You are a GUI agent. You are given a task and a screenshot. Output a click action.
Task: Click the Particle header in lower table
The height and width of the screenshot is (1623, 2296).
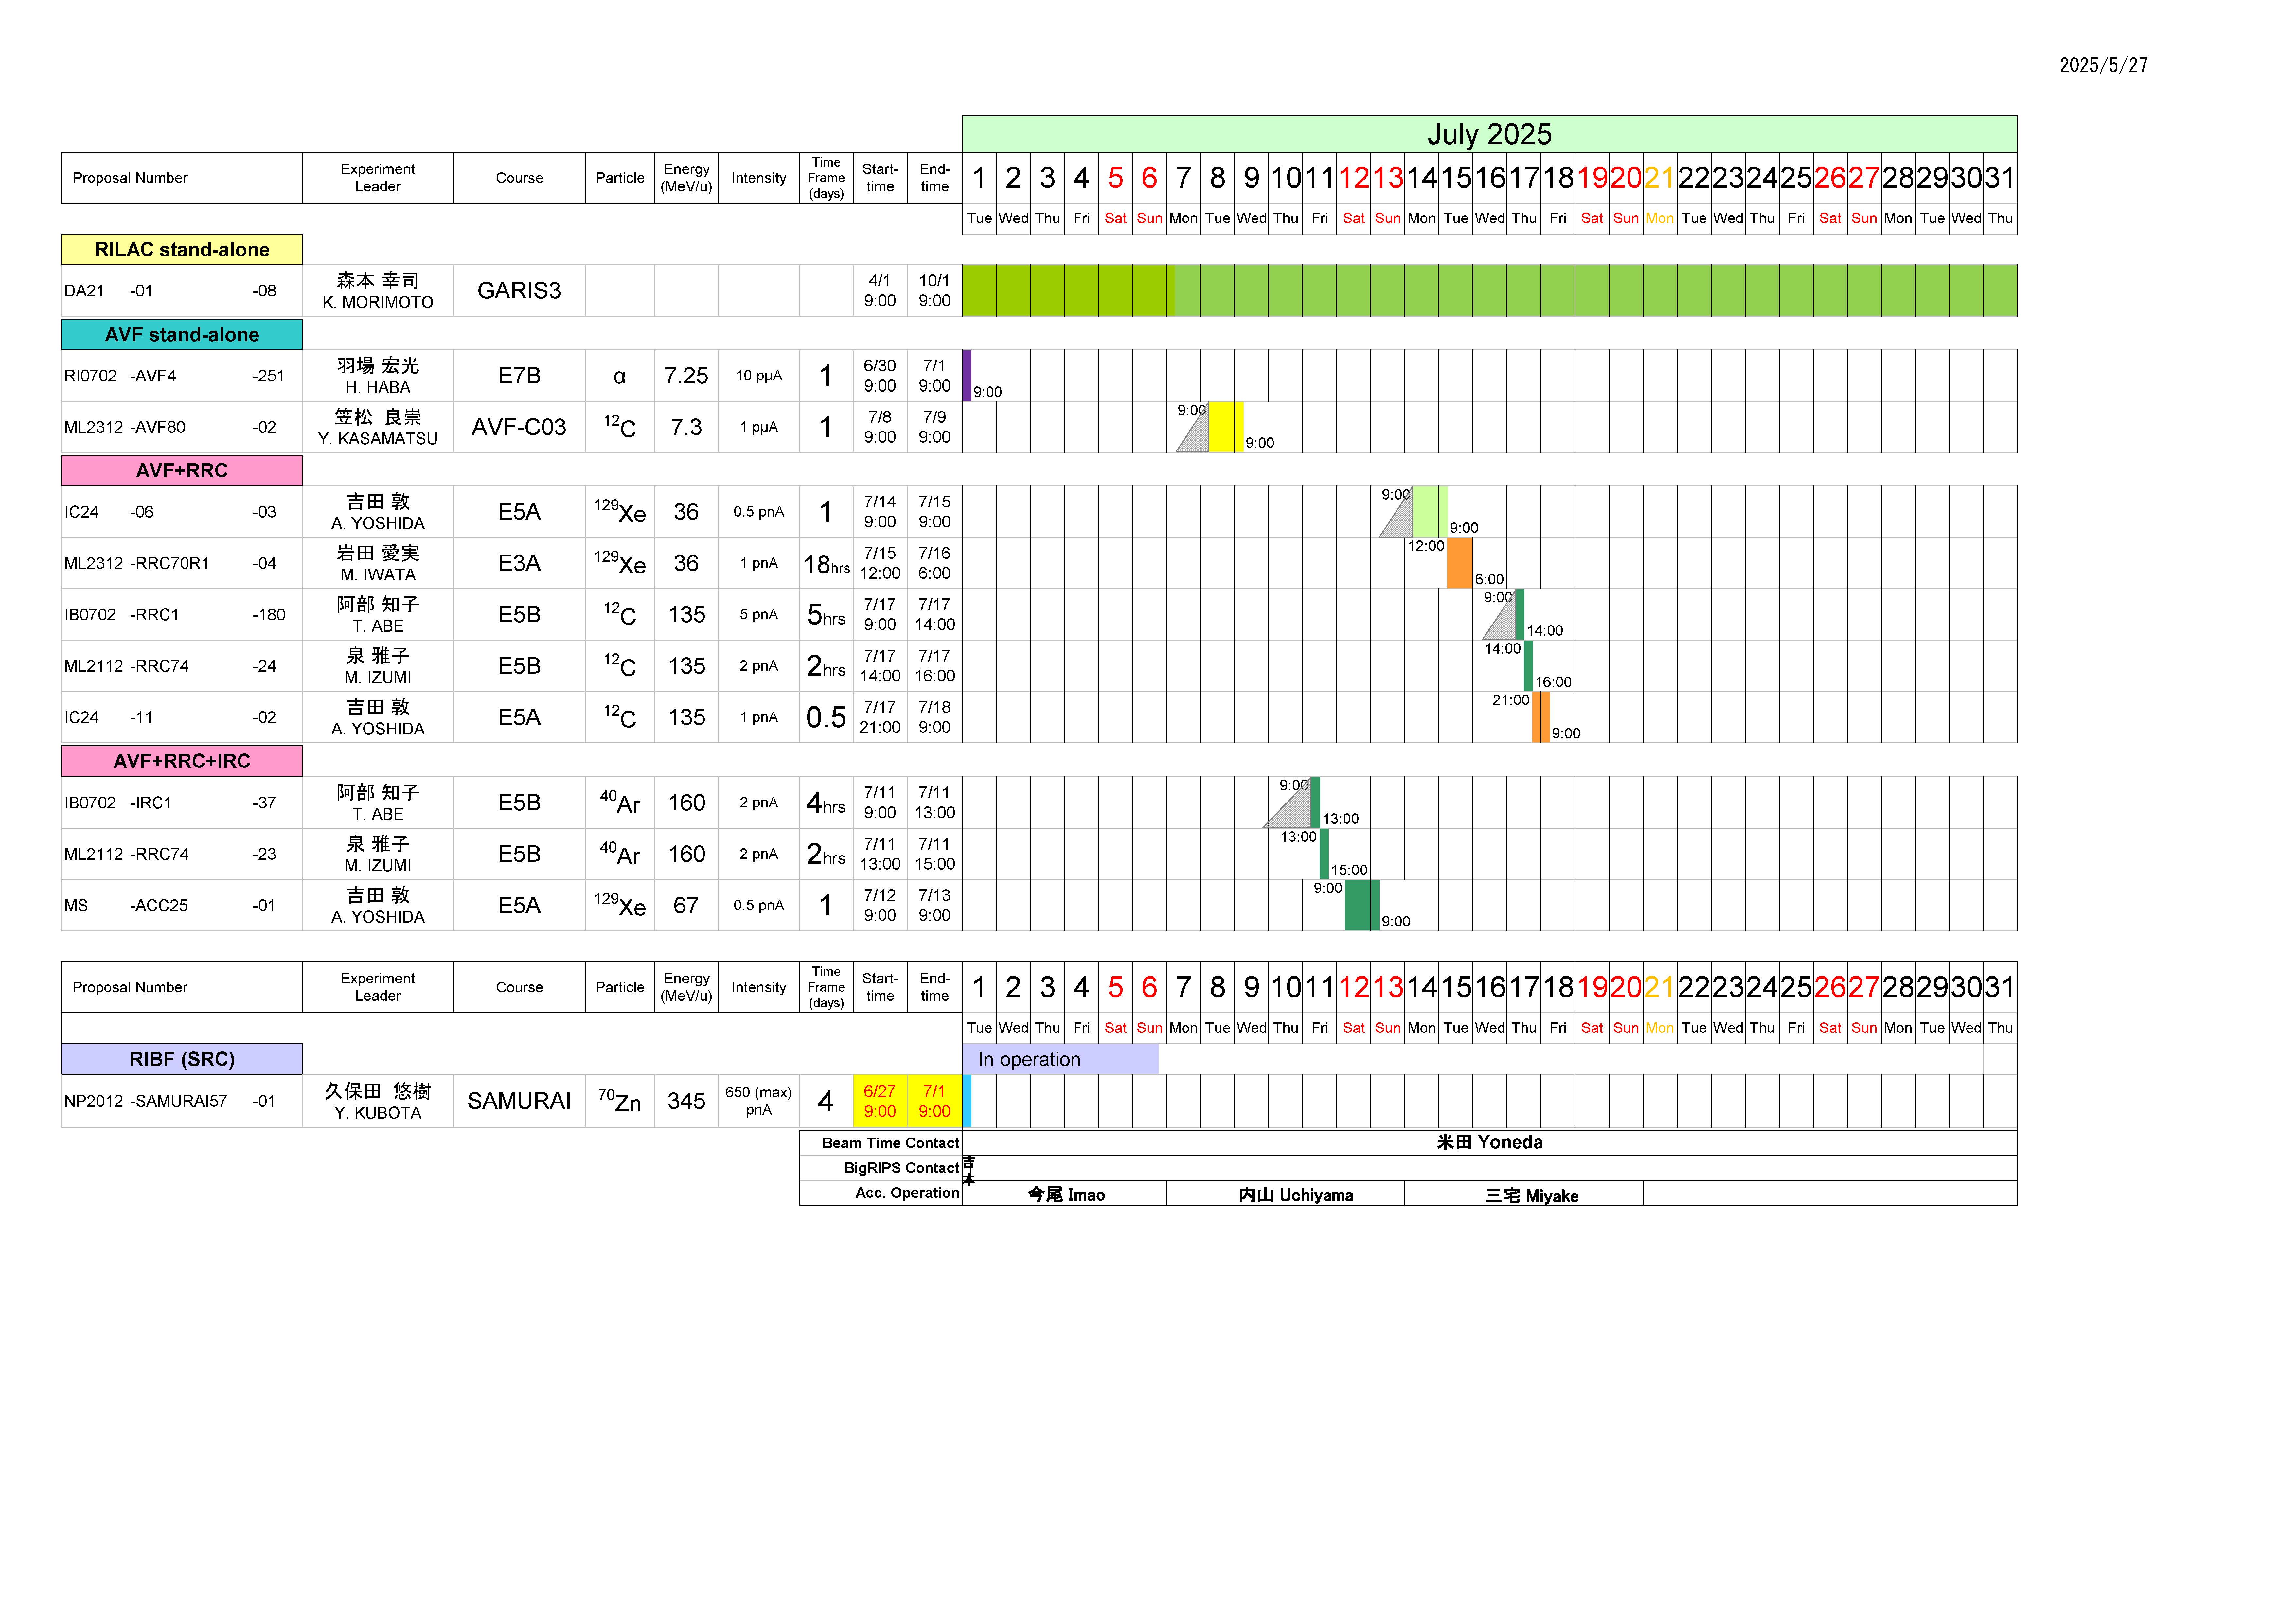(620, 987)
